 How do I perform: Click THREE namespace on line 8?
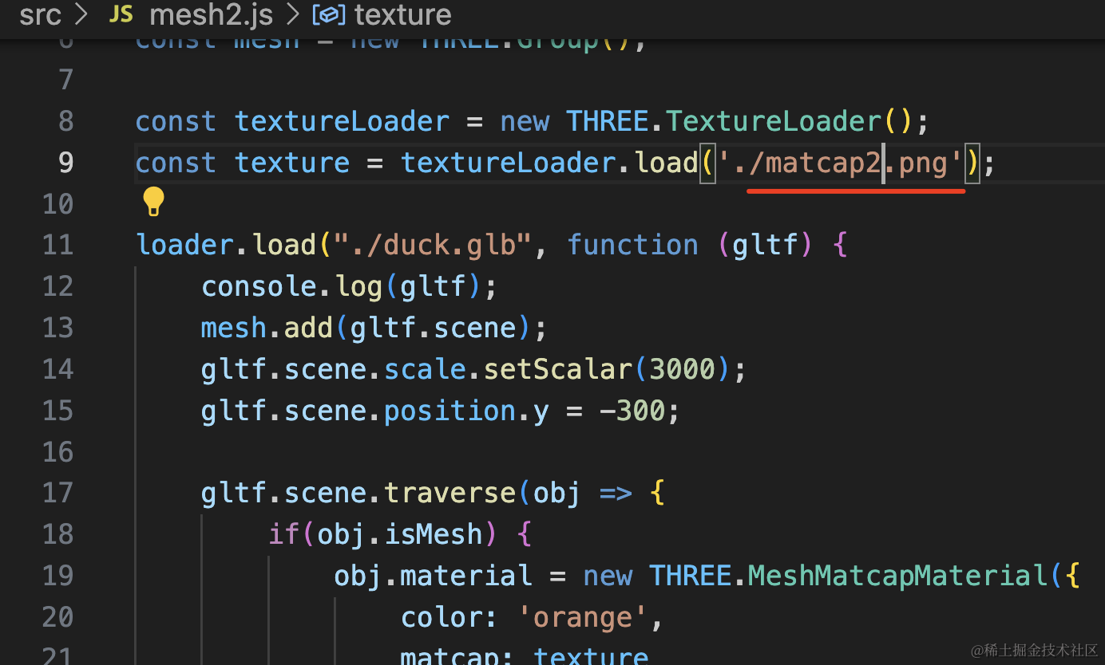[x=607, y=122]
